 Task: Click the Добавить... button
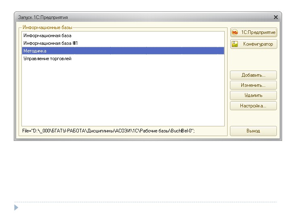pos(253,75)
